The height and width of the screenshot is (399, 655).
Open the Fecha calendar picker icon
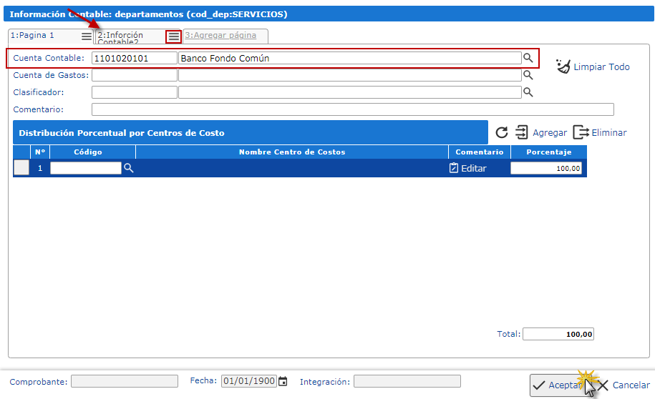[283, 381]
